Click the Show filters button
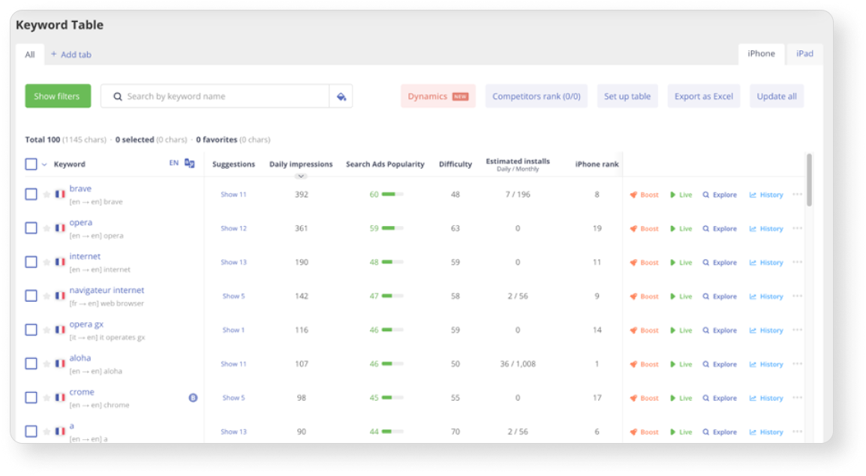 (58, 96)
